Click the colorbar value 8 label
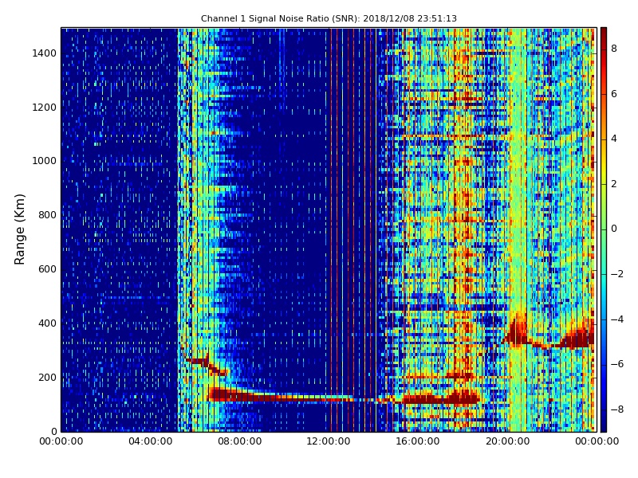 click(614, 49)
